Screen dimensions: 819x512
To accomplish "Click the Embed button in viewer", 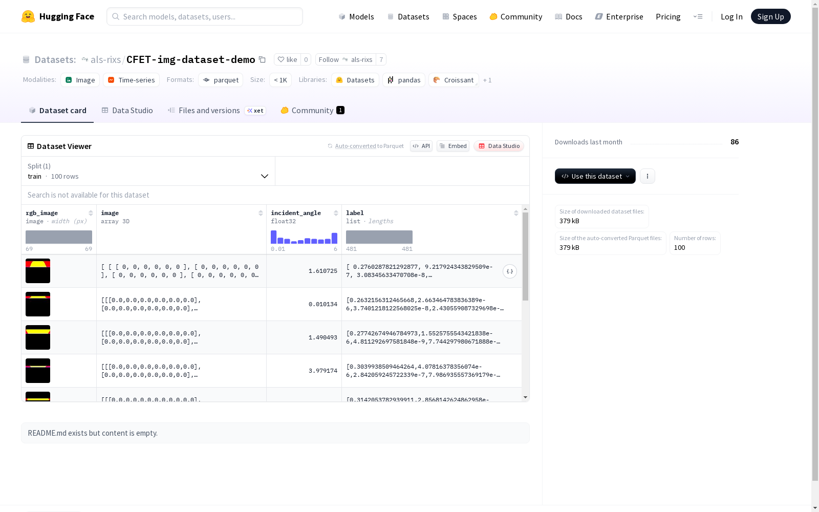I will pyautogui.click(x=453, y=146).
